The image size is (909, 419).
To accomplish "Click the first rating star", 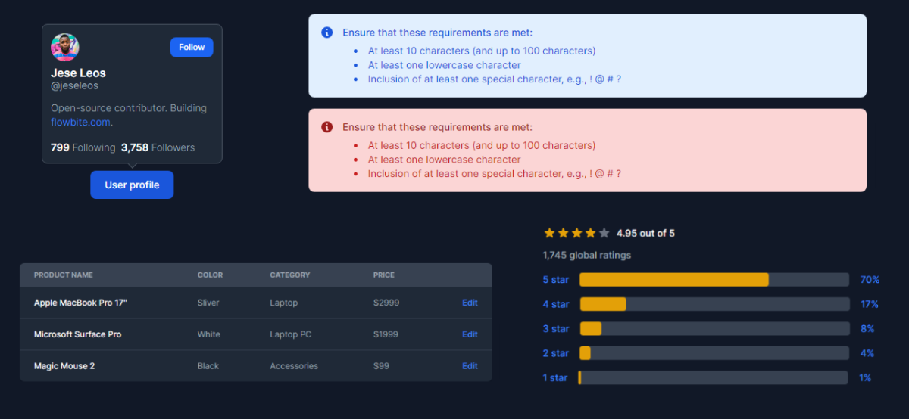I will (x=550, y=233).
